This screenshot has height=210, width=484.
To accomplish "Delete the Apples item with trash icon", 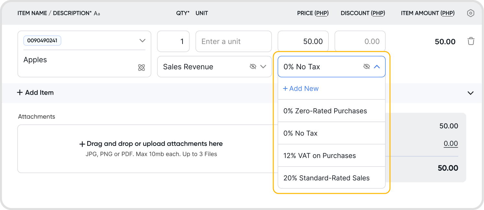I will (x=471, y=41).
